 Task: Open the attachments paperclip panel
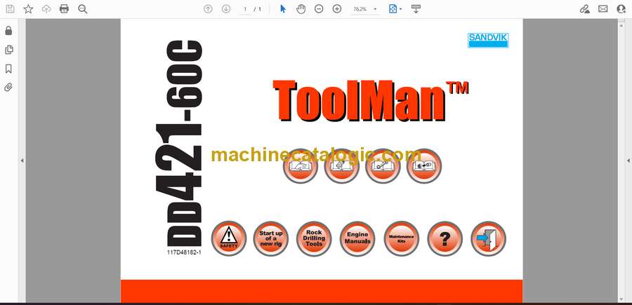8,88
